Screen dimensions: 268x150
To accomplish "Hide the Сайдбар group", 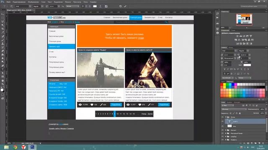I will coord(222,136).
